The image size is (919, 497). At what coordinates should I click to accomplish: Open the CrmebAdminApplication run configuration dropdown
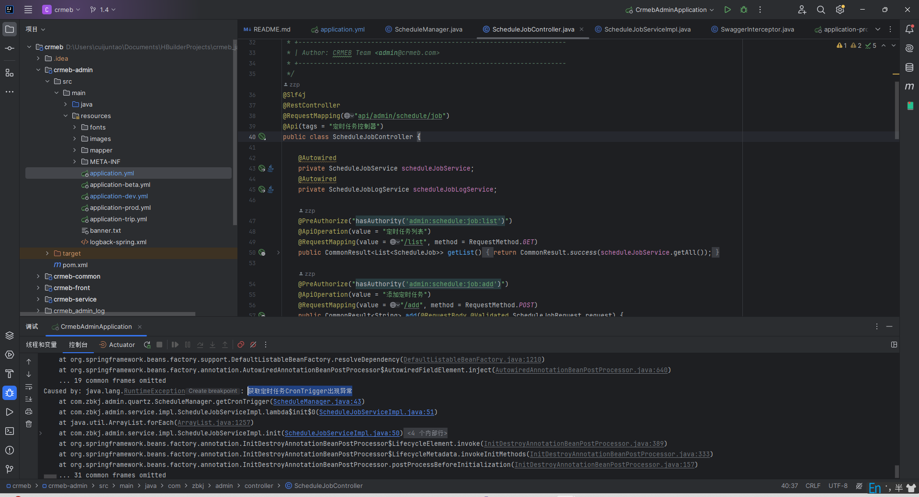click(x=670, y=10)
